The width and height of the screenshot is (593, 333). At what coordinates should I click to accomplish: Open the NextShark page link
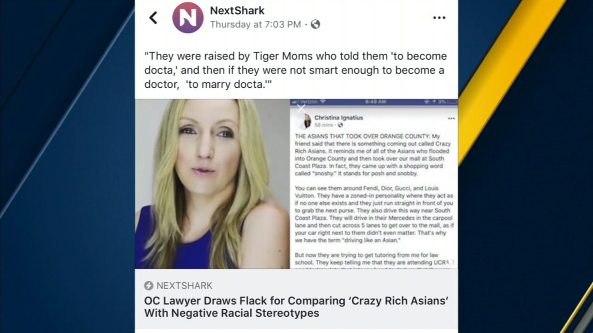tap(237, 10)
